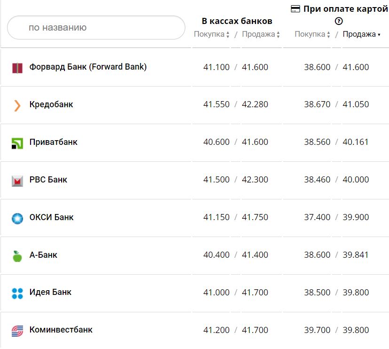Image resolution: width=389 pixels, height=349 pixels.
Task: Click the А-Банк green apple logo
Action: click(x=17, y=256)
